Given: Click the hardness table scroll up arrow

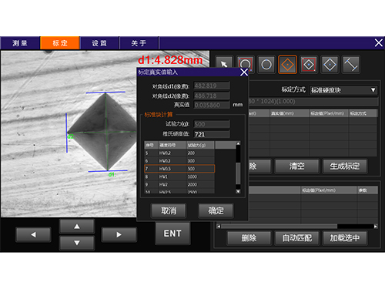Looking at the screenshot, I should [238, 143].
